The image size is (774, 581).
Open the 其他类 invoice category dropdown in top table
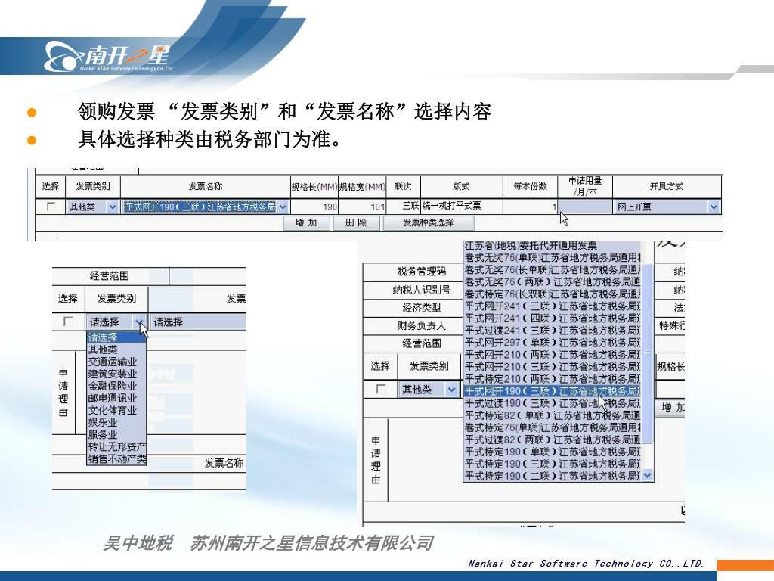113,207
